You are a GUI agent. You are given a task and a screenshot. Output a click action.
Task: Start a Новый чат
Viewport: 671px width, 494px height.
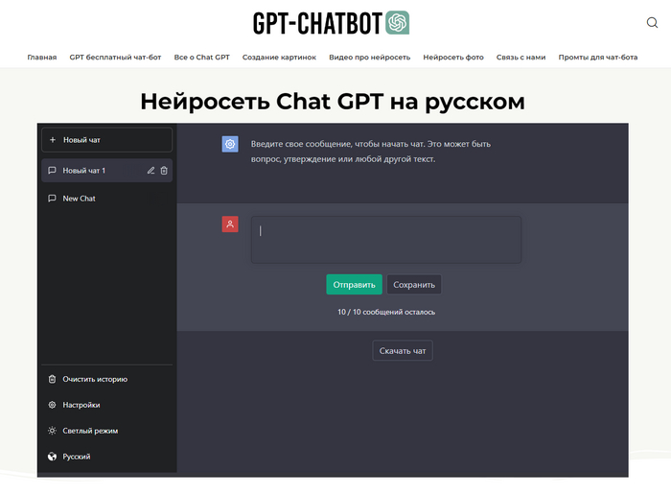tap(107, 139)
